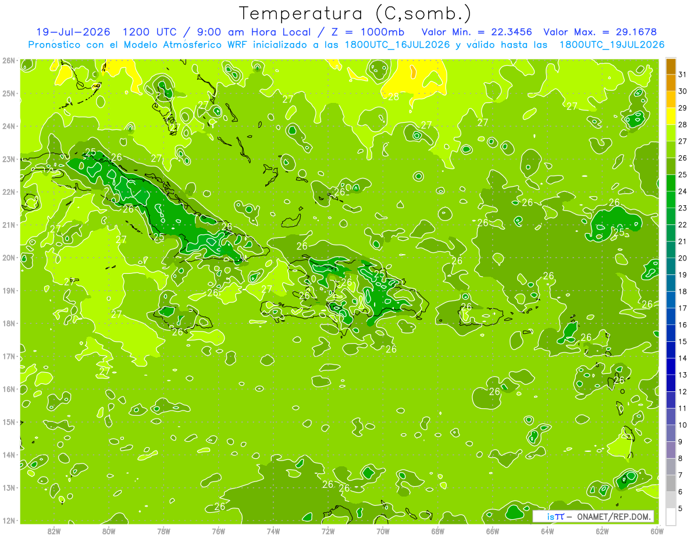The width and height of the screenshot is (698, 539).
Task: Click the title 'Temperatura (C,somb.)'
Action: [355, 13]
